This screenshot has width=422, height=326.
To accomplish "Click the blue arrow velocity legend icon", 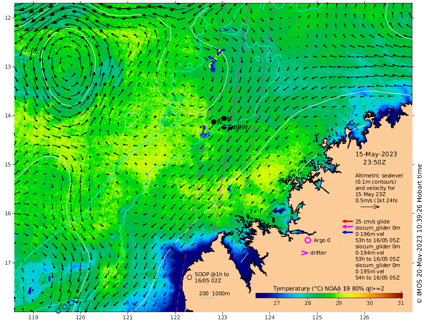I will pyautogui.click(x=348, y=233).
